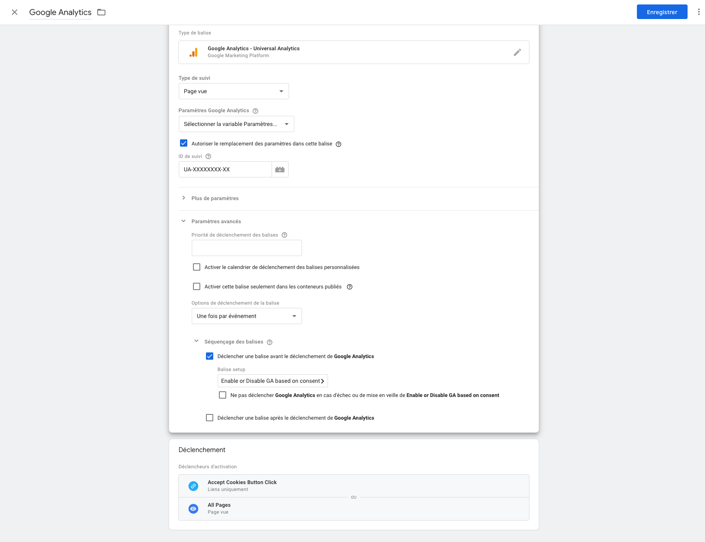Close the tag editor with the X icon
The image size is (705, 542).
[x=15, y=12]
